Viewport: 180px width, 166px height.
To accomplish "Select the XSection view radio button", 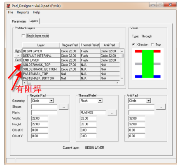I will point(133,44).
